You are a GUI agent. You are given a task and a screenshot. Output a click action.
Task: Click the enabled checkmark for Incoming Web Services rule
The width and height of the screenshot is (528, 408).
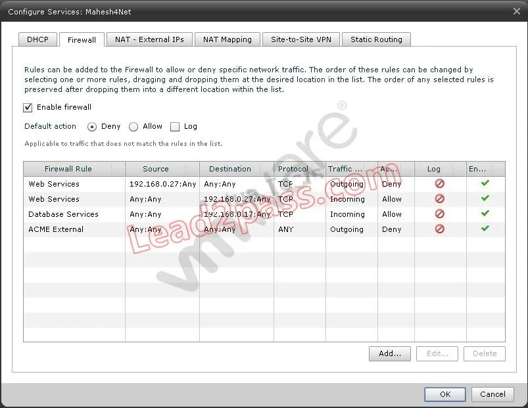[485, 198]
